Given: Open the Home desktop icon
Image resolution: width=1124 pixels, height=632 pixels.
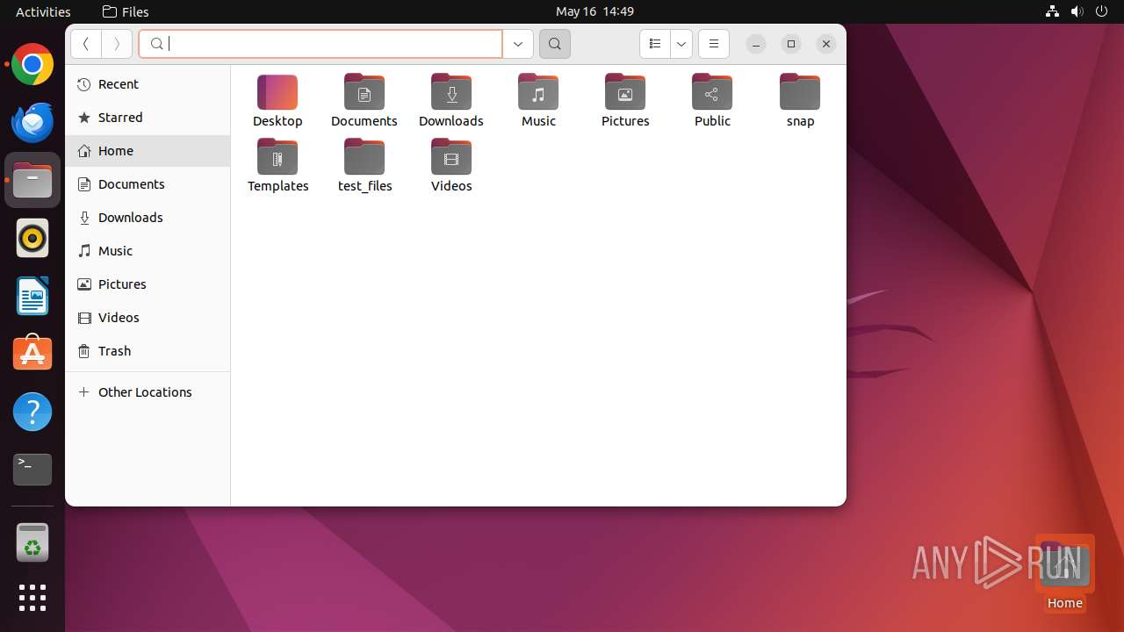Looking at the screenshot, I should click(1064, 573).
